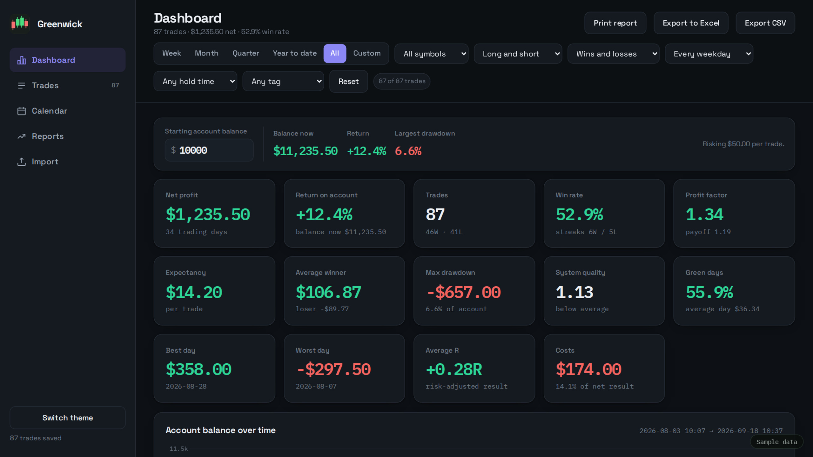Click the Greenwick candlestick logo icon
The width and height of the screenshot is (813, 457).
click(20, 23)
